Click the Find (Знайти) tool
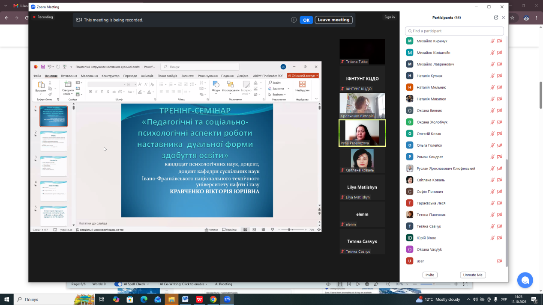The height and width of the screenshot is (305, 543). point(275,83)
